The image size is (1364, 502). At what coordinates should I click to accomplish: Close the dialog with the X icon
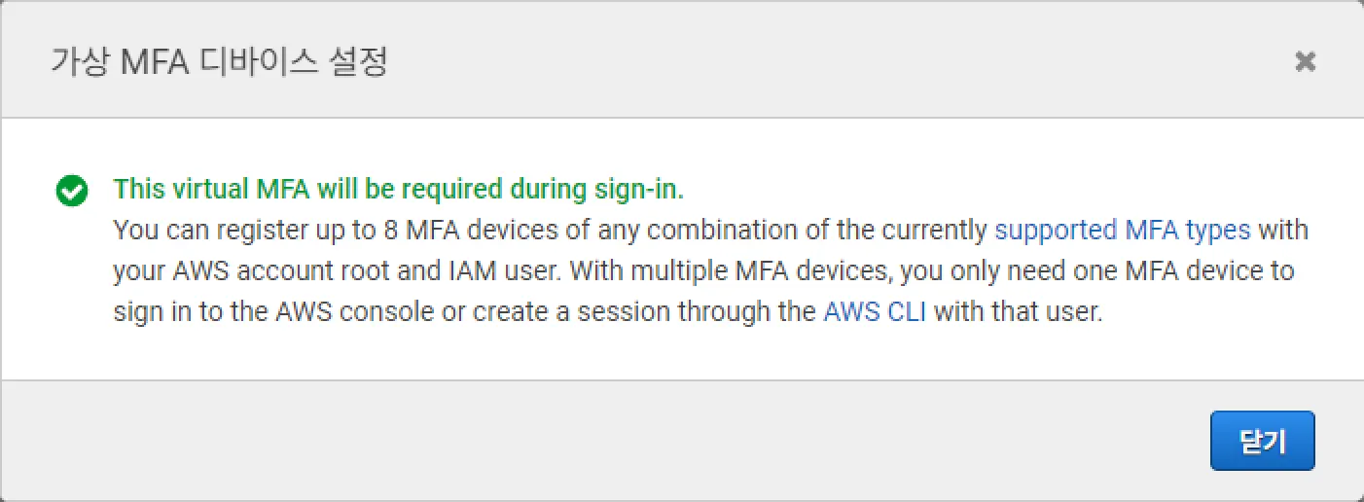(1305, 62)
